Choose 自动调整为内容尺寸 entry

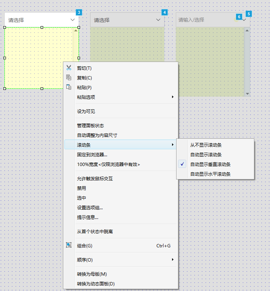(121, 135)
